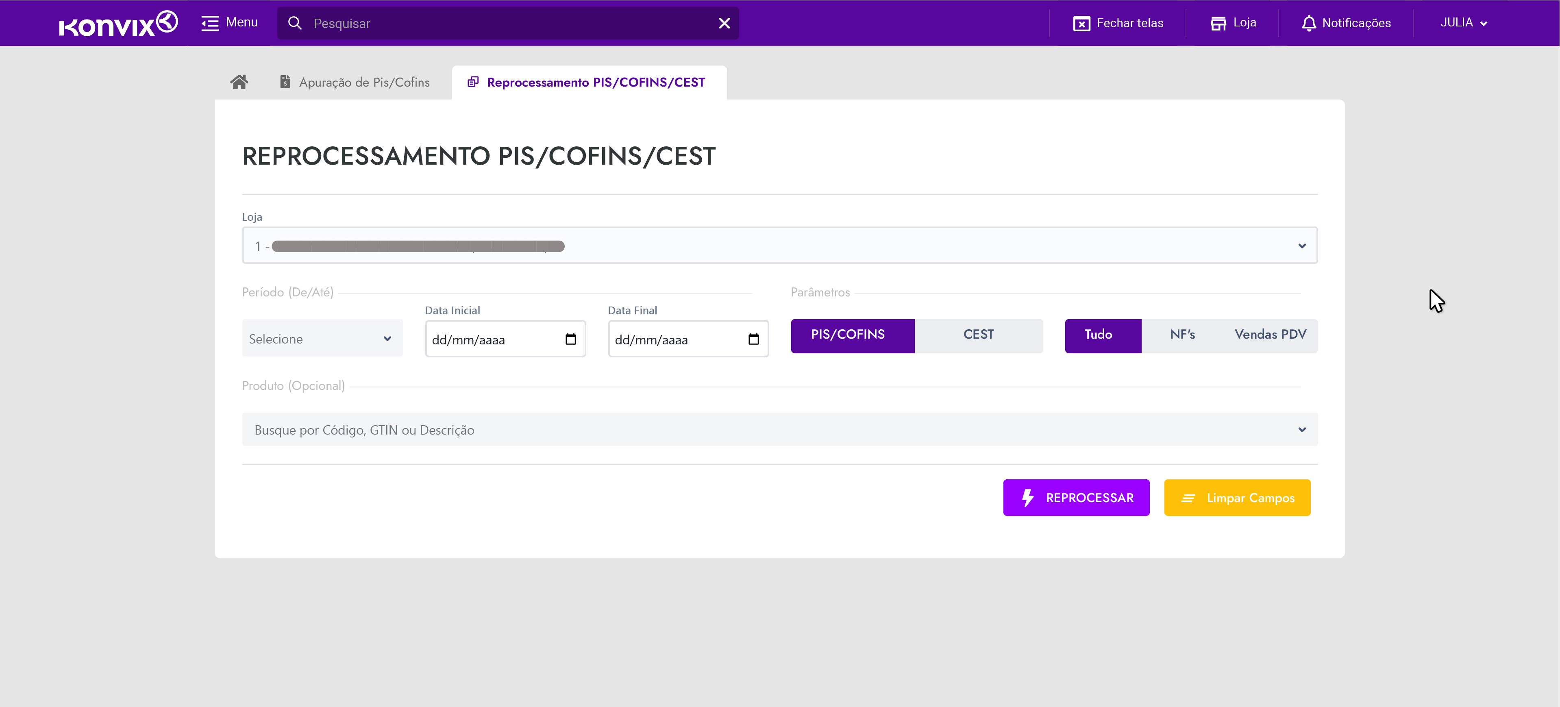This screenshot has width=1560, height=707.
Task: Open Data Inicial calendar picker icon
Action: coord(570,339)
